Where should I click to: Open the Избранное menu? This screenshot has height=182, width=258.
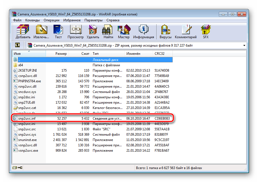[x=72, y=20]
